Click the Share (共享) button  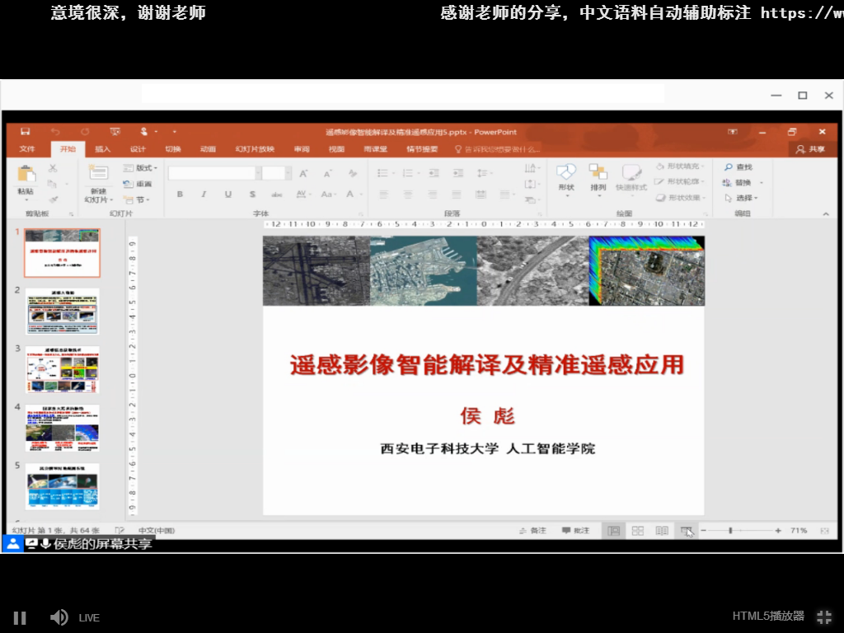click(x=811, y=149)
